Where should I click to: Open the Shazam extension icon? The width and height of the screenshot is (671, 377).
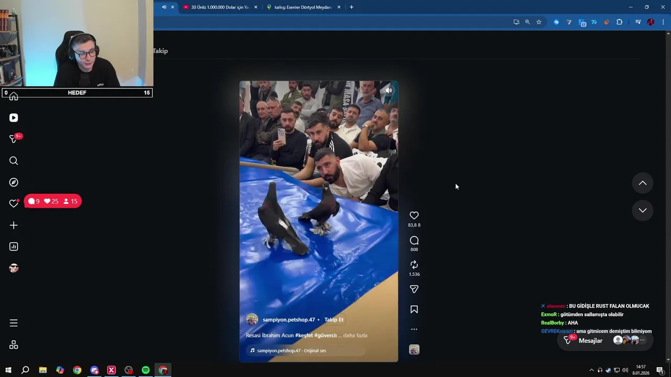coord(556,22)
